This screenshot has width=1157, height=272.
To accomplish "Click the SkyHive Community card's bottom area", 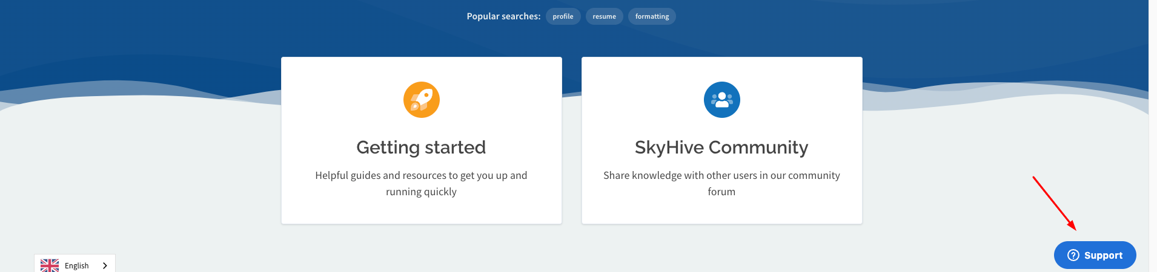I will pyautogui.click(x=721, y=212).
